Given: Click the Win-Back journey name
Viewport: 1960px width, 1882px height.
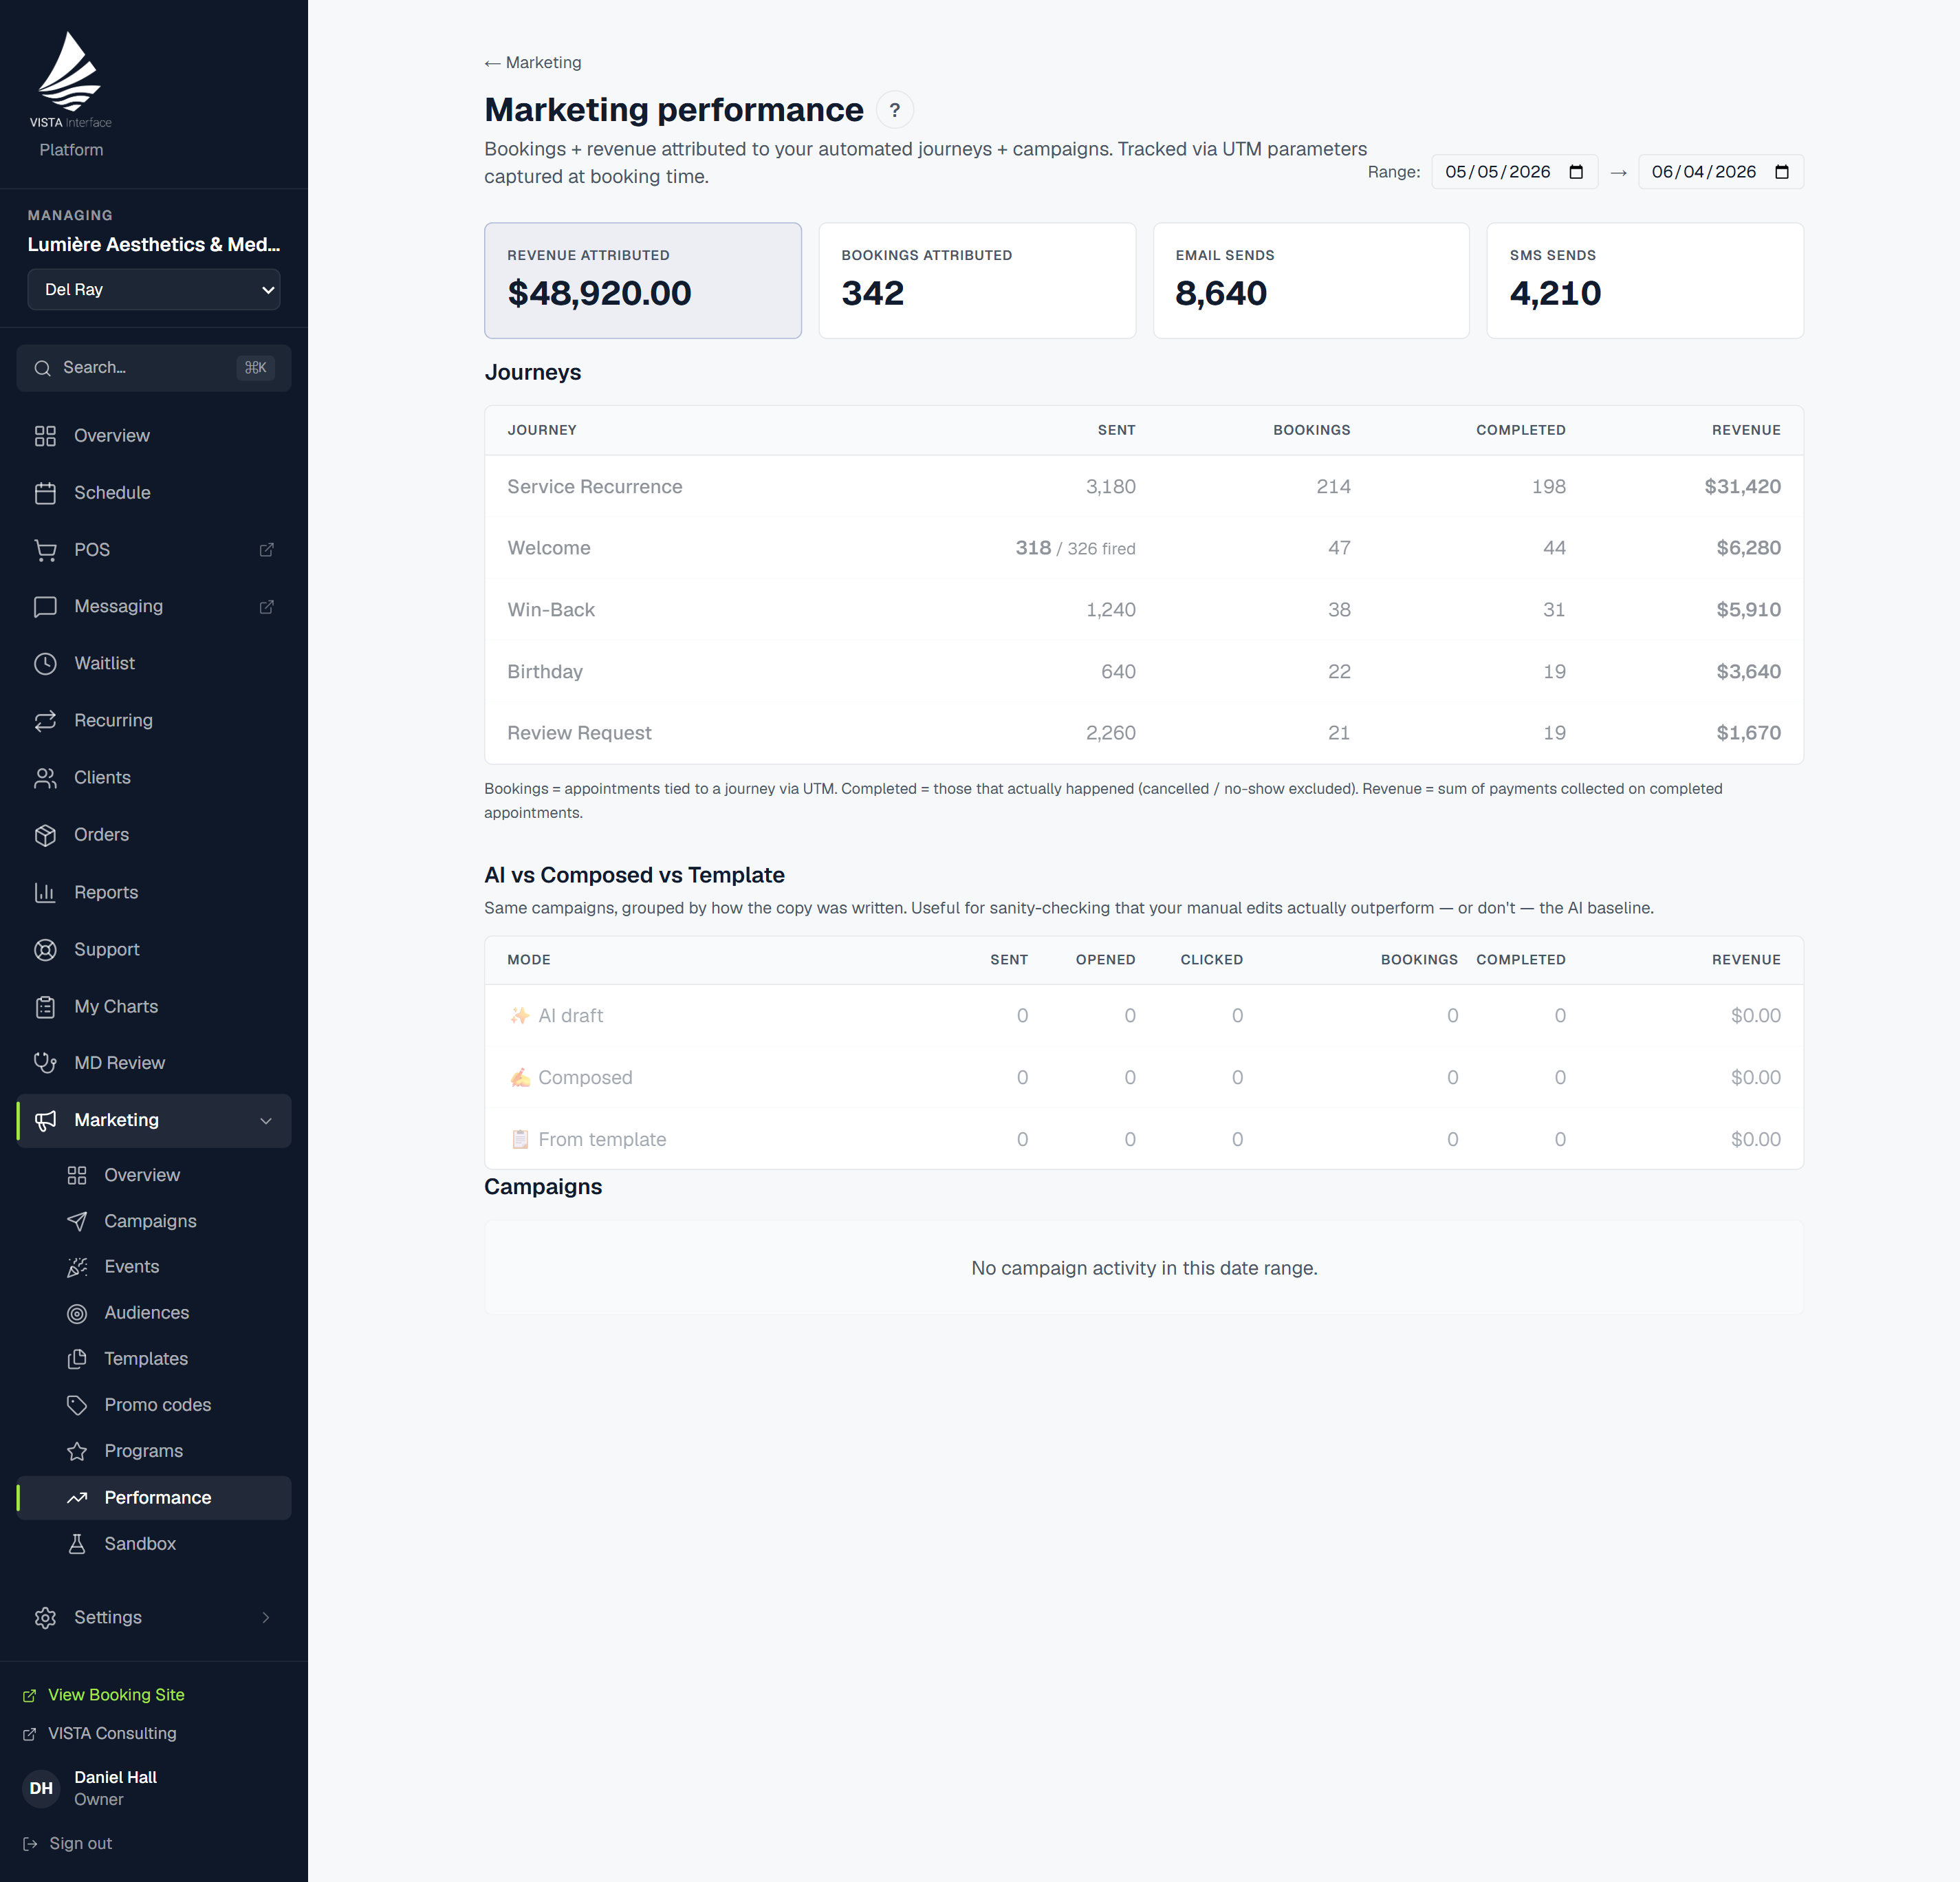Looking at the screenshot, I should click(551, 610).
